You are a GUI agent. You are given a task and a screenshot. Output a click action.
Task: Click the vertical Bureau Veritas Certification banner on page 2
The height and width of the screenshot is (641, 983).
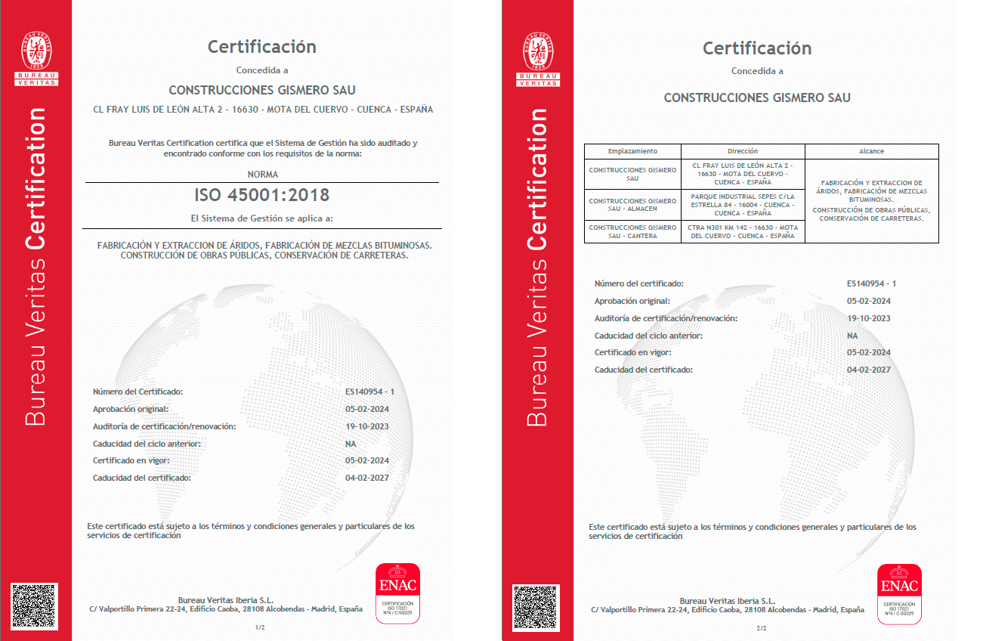[x=536, y=265]
